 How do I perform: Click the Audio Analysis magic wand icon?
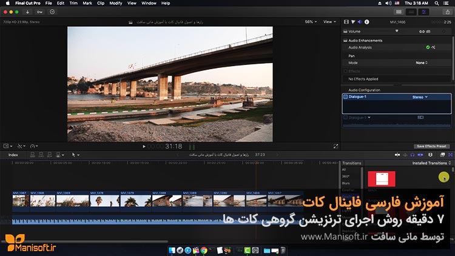point(433,47)
